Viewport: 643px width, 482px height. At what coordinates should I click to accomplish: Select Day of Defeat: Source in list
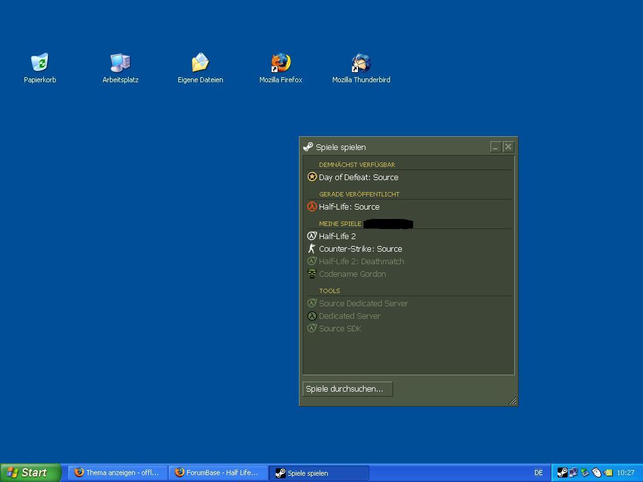[359, 177]
